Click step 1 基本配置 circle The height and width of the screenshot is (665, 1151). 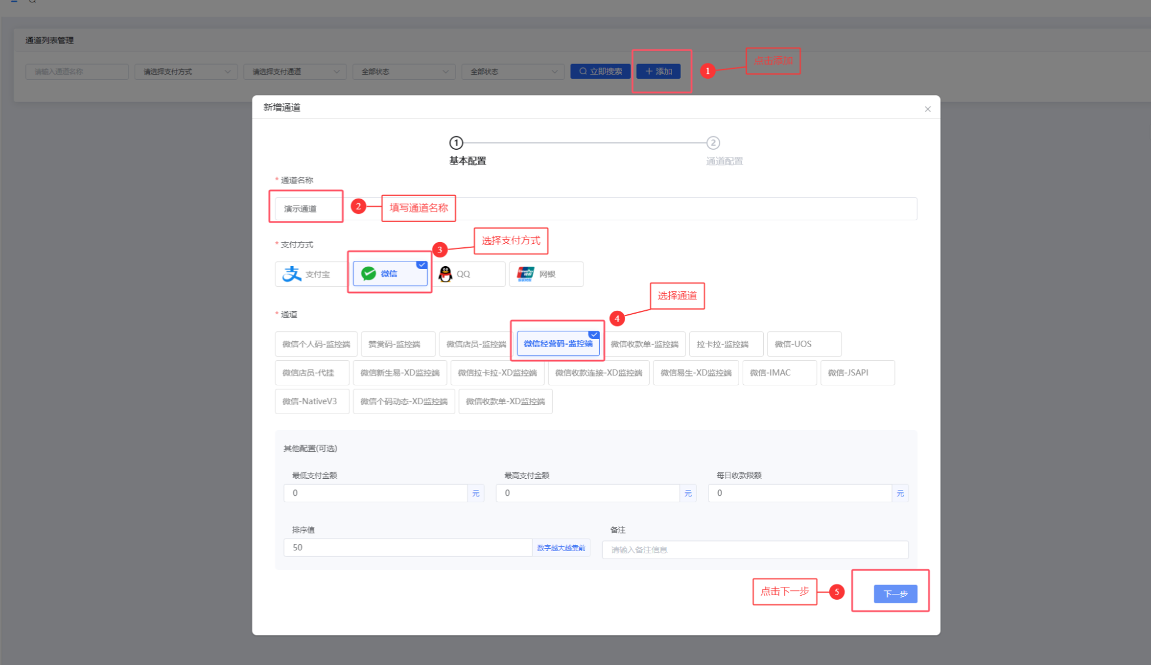[x=456, y=143]
